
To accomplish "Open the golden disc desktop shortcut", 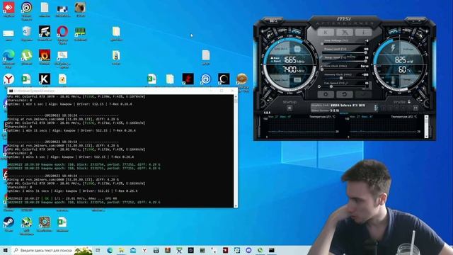I will pyautogui.click(x=242, y=79).
